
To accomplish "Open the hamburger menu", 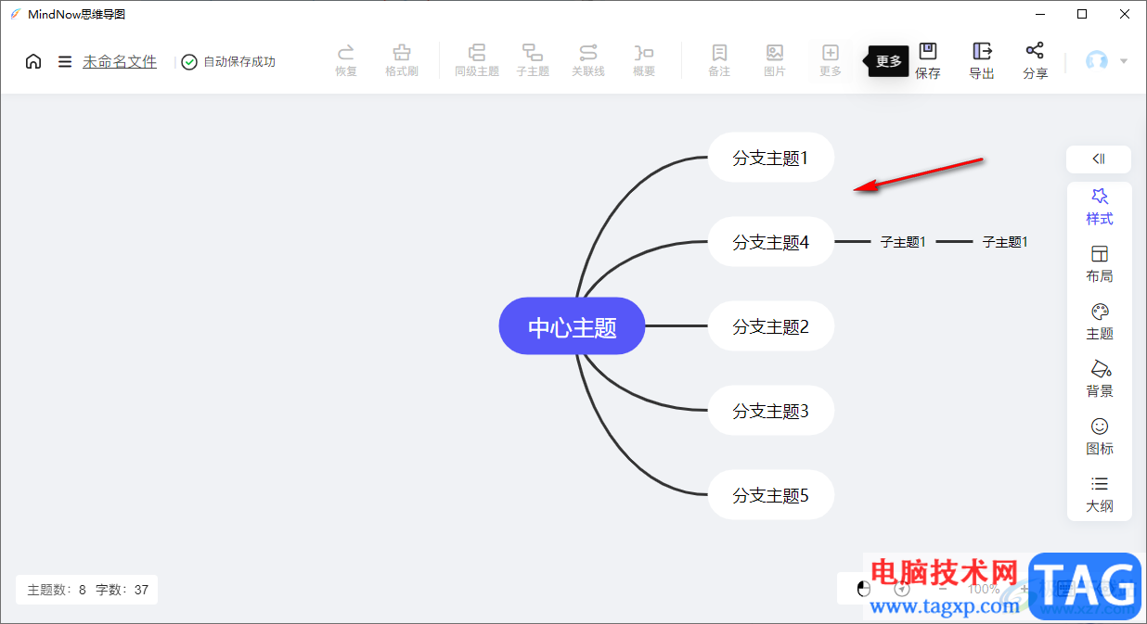I will [x=65, y=62].
